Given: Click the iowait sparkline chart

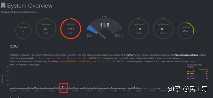Looking at the screenshot, I should click(58, 58).
